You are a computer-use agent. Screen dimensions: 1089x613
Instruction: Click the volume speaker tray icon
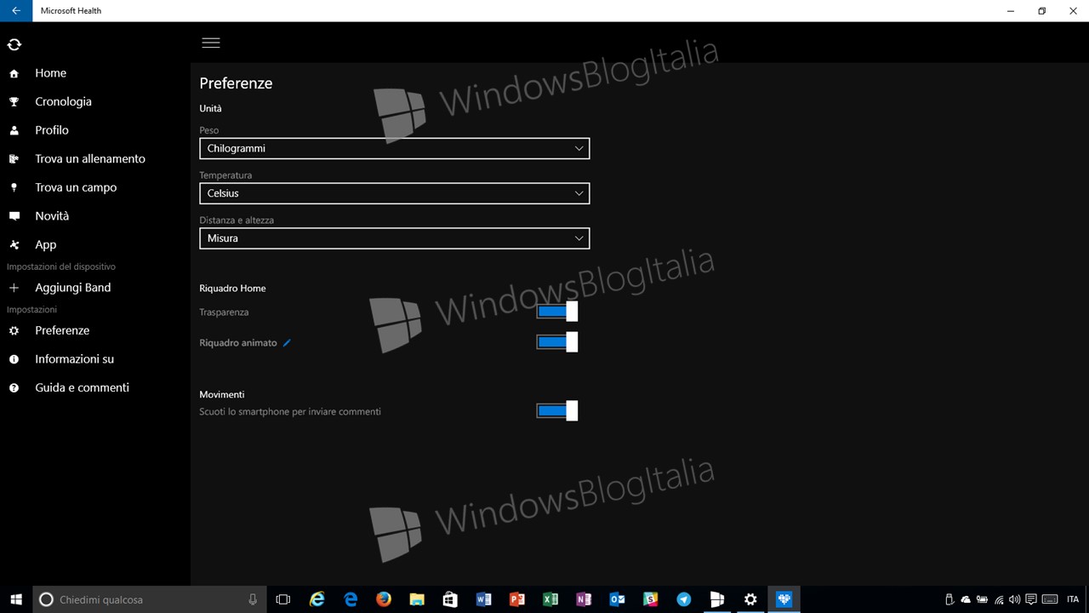pyautogui.click(x=1015, y=599)
